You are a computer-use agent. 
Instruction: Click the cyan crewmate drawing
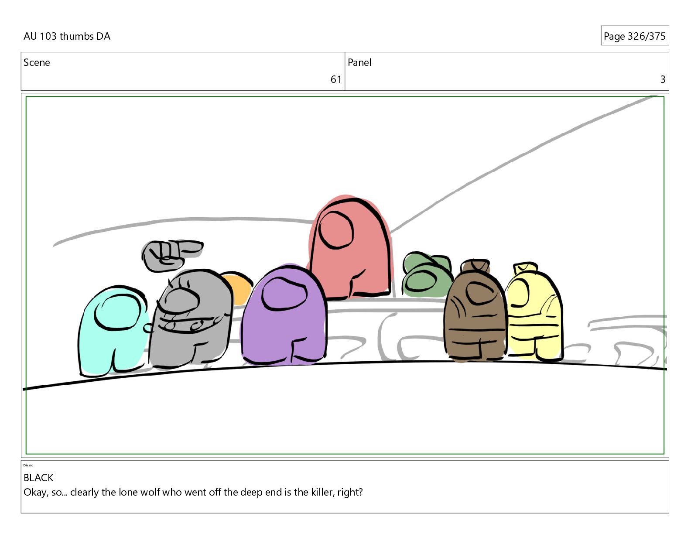point(114,331)
